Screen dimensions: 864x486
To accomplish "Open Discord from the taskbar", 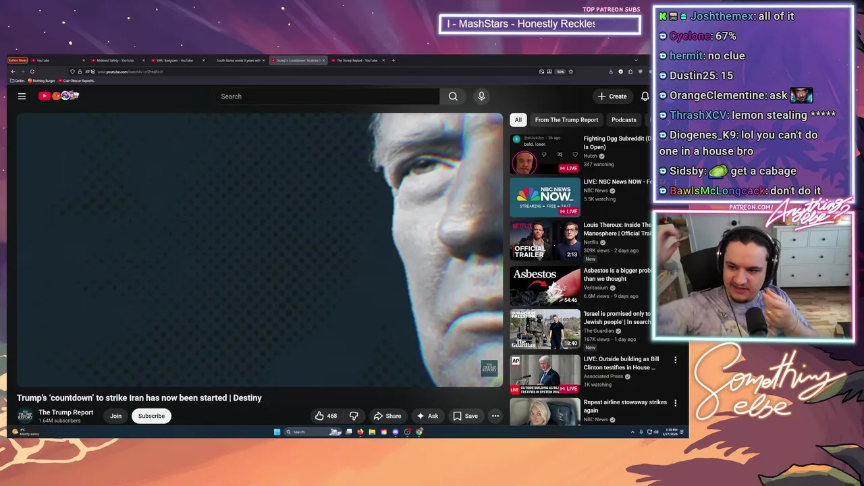I will click(x=396, y=432).
